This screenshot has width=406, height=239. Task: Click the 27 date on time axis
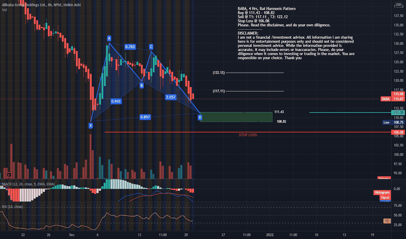tap(223, 235)
